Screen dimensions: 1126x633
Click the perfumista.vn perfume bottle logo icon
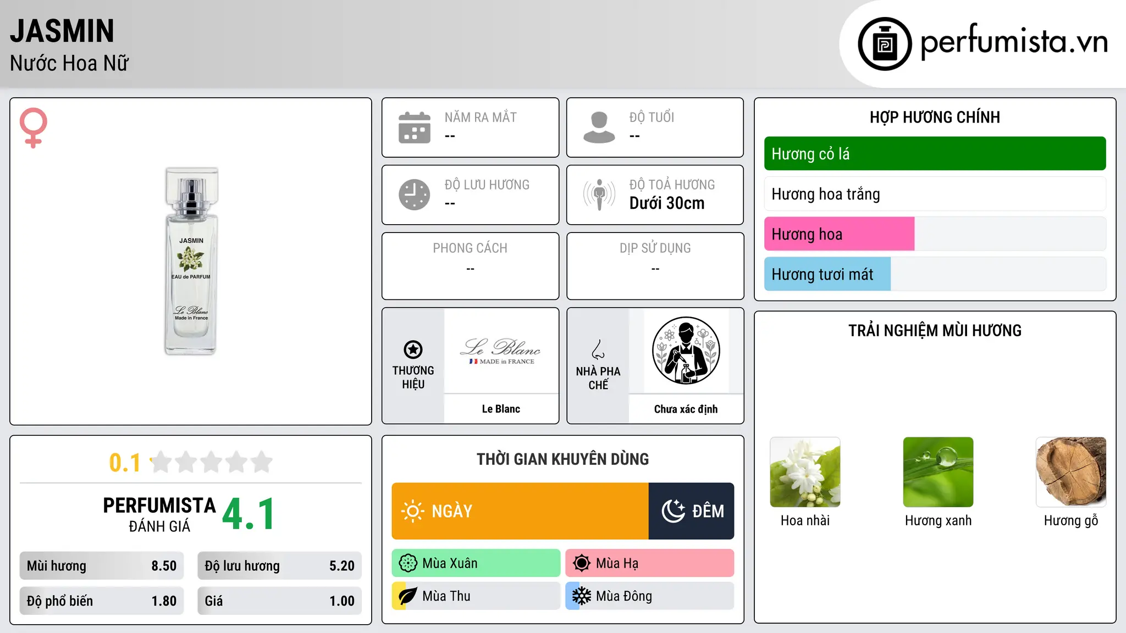pyautogui.click(x=885, y=44)
